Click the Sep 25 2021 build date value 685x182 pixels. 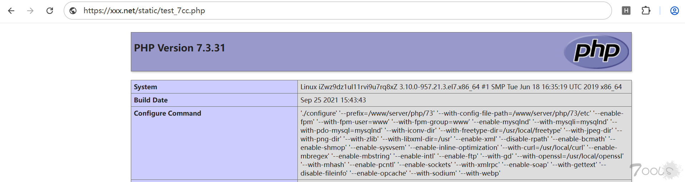click(333, 100)
